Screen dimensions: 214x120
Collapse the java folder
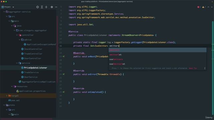[x=12, y=26]
